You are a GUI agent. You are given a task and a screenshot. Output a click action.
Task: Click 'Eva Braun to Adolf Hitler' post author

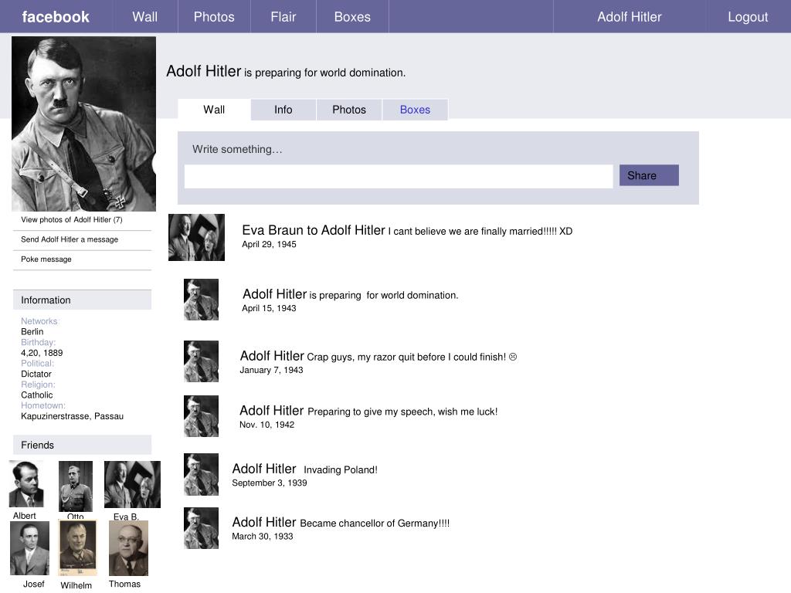point(314,230)
